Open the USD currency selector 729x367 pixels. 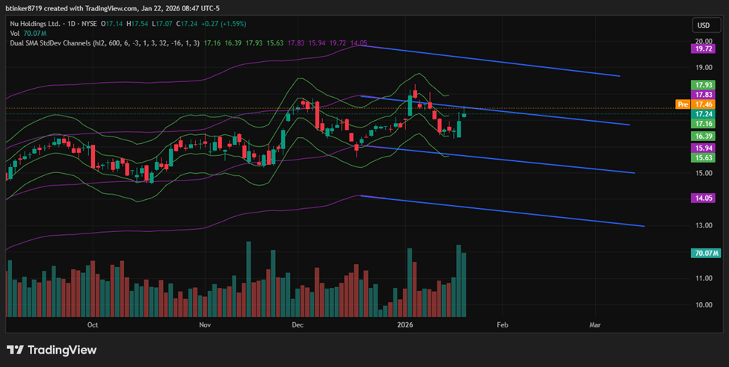click(704, 25)
